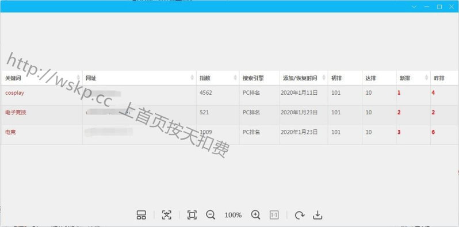Click the 电竞 keyword link
The image size is (459, 227).
(10, 132)
